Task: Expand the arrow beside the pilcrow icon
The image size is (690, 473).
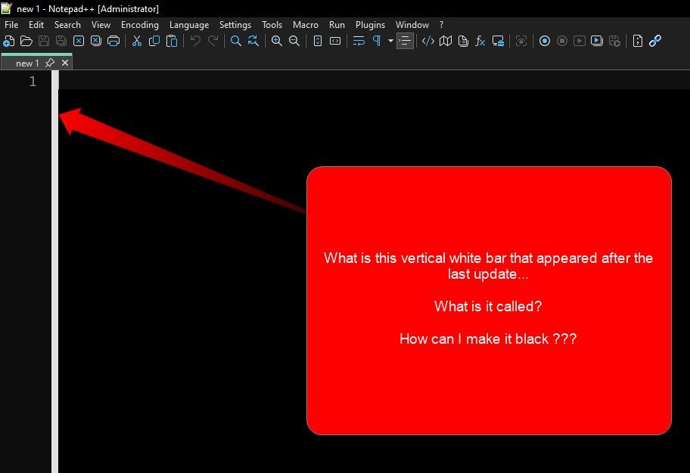Action: pyautogui.click(x=390, y=41)
